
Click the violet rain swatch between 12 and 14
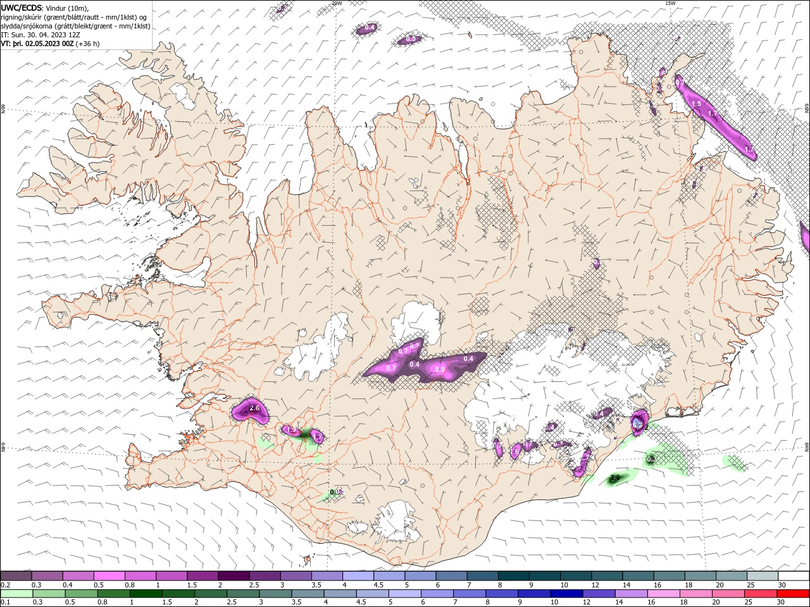click(597, 594)
